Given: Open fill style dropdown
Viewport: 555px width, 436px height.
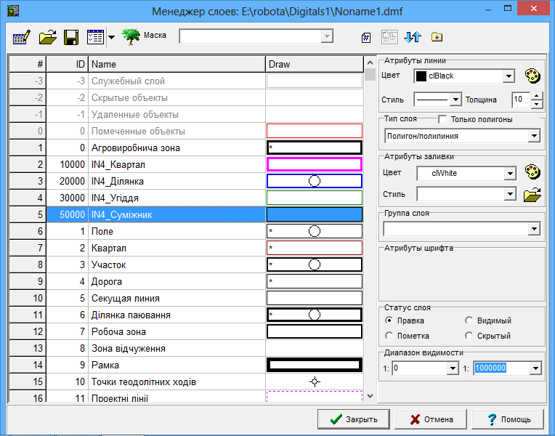Looking at the screenshot, I should click(510, 194).
